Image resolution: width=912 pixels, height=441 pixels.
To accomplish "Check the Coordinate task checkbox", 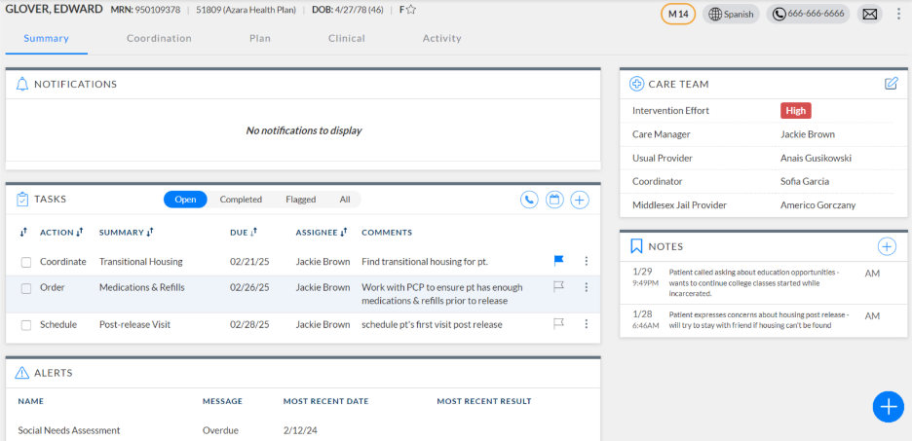I will point(26,262).
